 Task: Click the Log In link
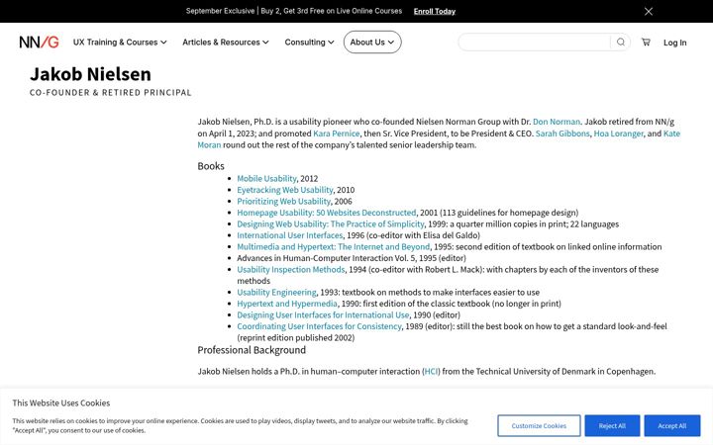coord(674,43)
